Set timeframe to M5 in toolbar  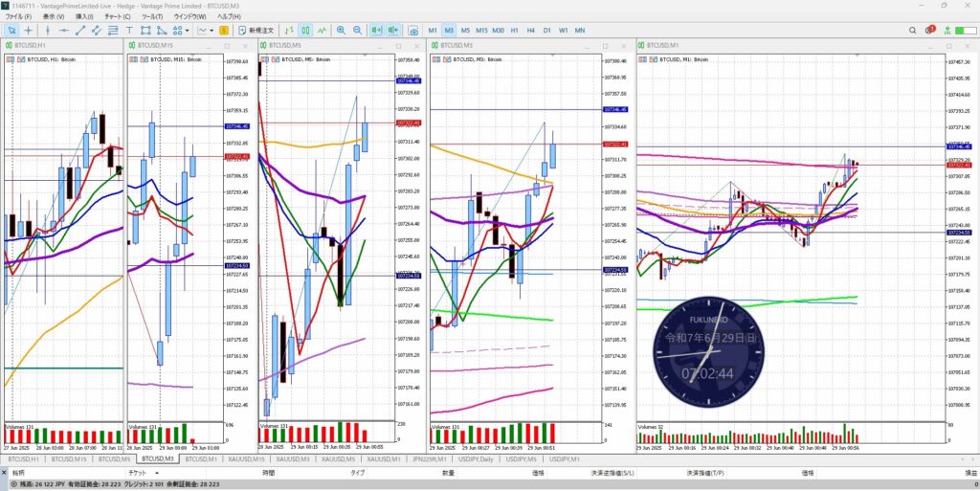(465, 30)
